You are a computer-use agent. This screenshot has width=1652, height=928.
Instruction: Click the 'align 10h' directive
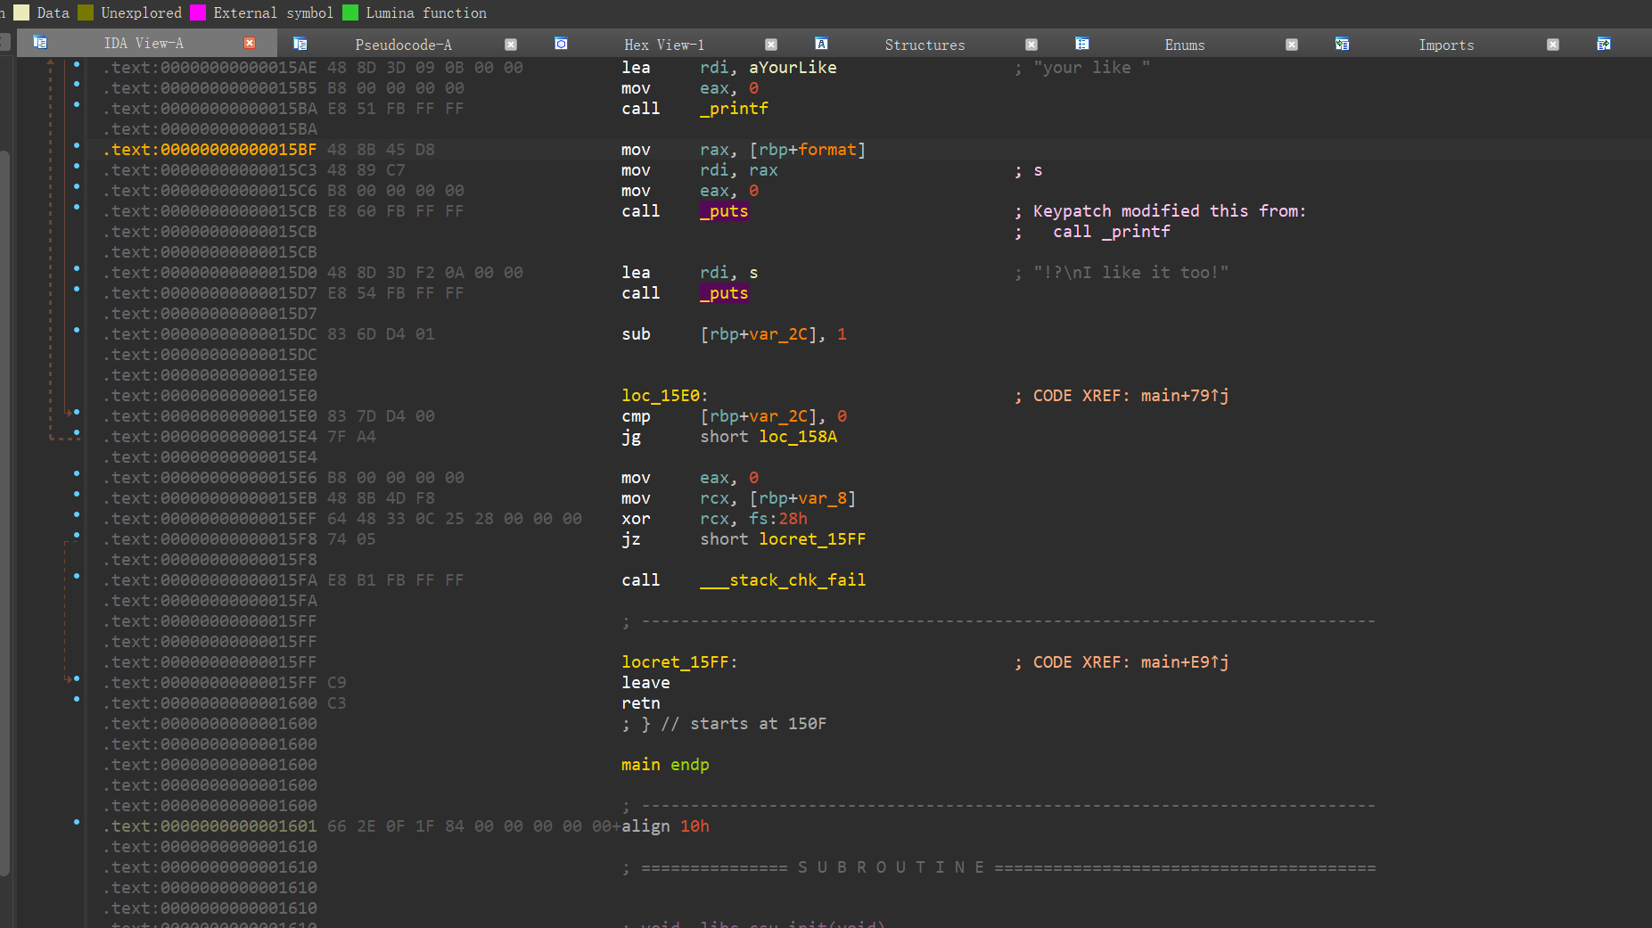665,826
